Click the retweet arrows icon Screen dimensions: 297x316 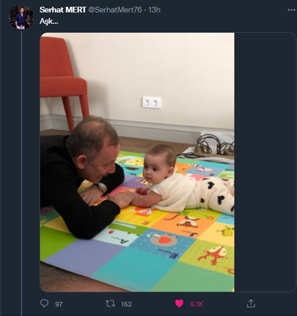coord(110,304)
